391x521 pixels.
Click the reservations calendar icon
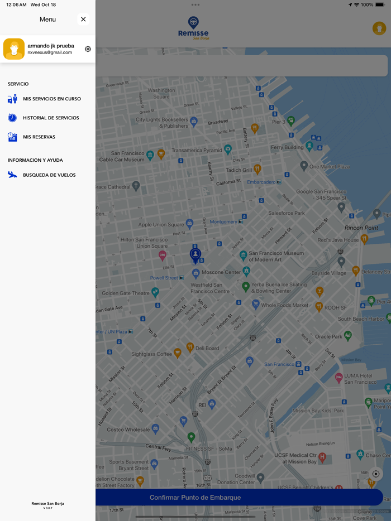click(12, 137)
